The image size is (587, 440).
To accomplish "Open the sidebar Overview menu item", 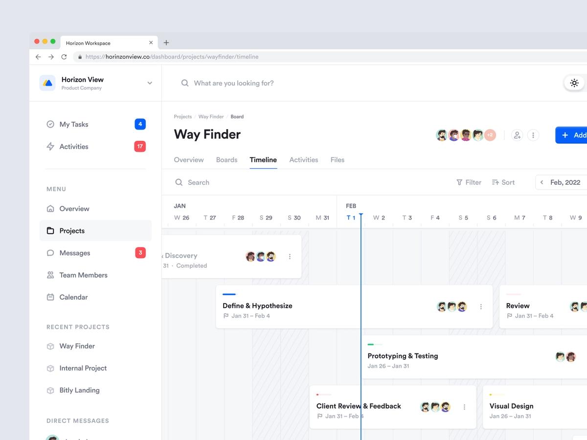I will (x=74, y=209).
